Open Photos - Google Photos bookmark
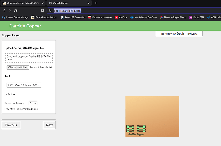Screen dimensions: 221x146 pyautogui.click(x=173, y=17)
